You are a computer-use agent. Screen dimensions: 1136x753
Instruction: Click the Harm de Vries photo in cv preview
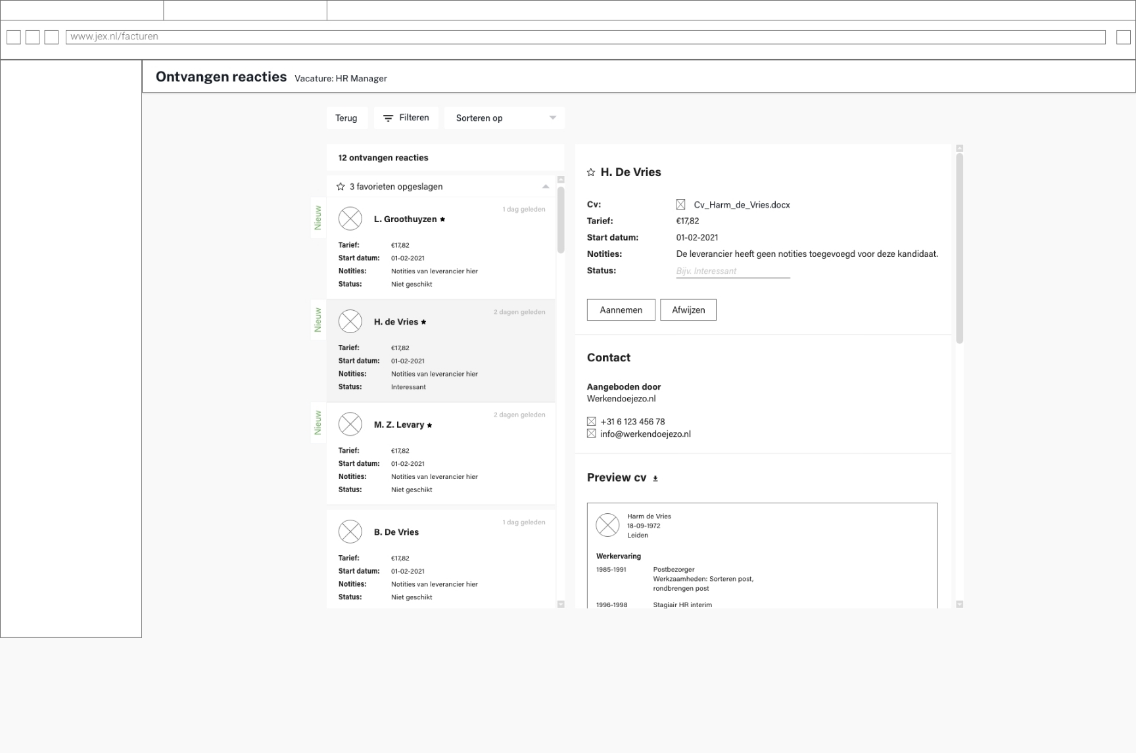607,525
